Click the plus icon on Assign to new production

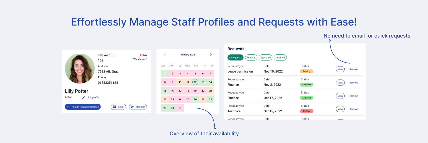[x=68, y=107]
